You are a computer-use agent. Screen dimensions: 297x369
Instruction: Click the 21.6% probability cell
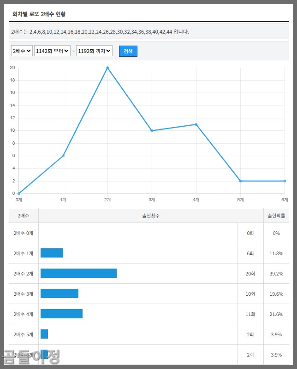tap(276, 314)
